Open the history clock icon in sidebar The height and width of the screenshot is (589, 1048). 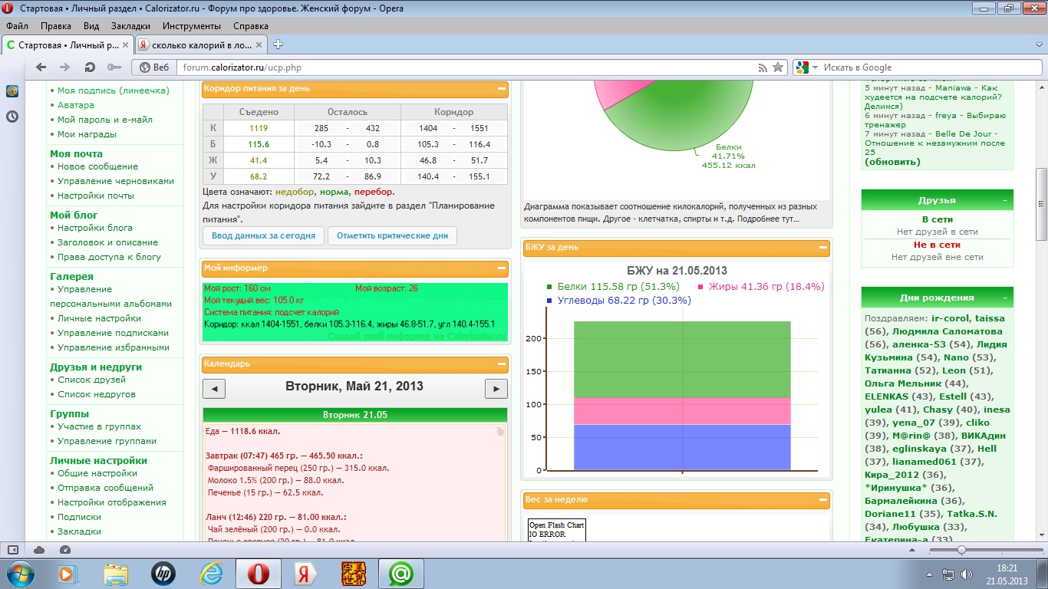click(x=12, y=117)
